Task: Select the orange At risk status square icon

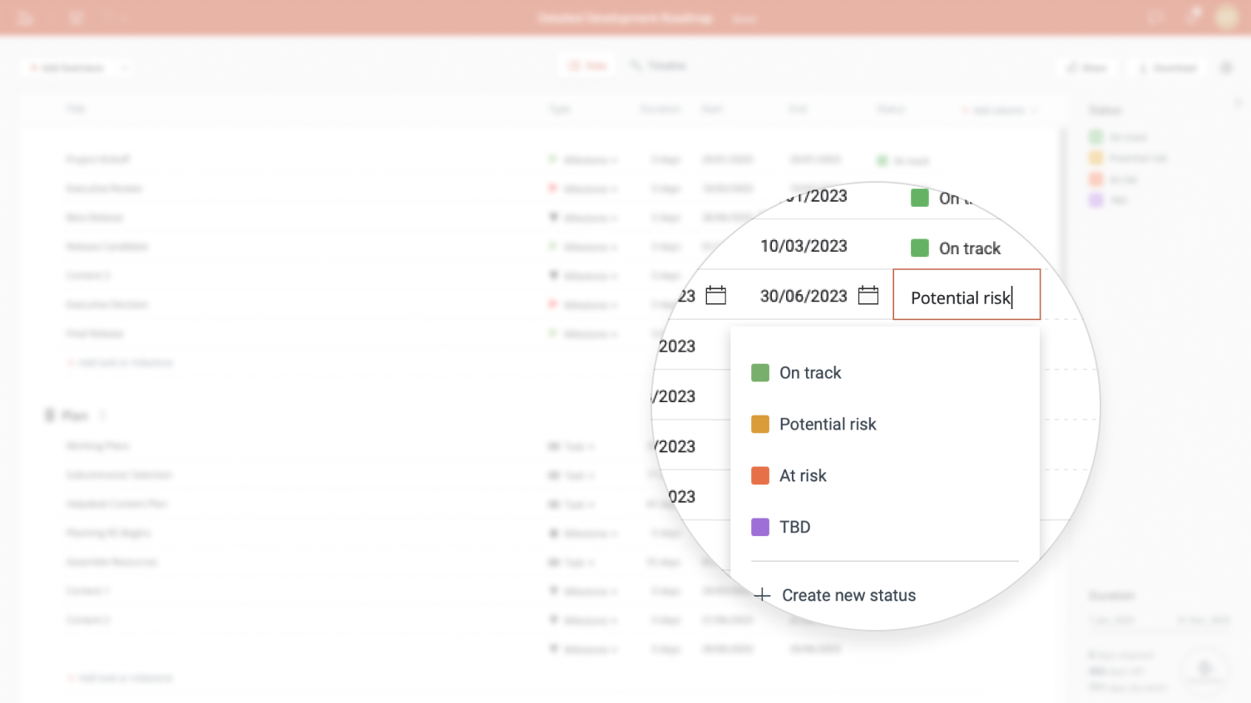Action: point(759,475)
